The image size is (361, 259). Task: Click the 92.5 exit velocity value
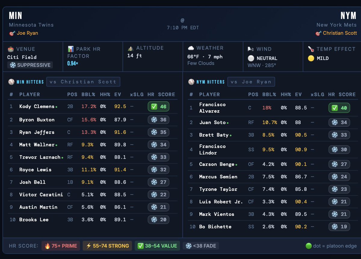[120, 106]
